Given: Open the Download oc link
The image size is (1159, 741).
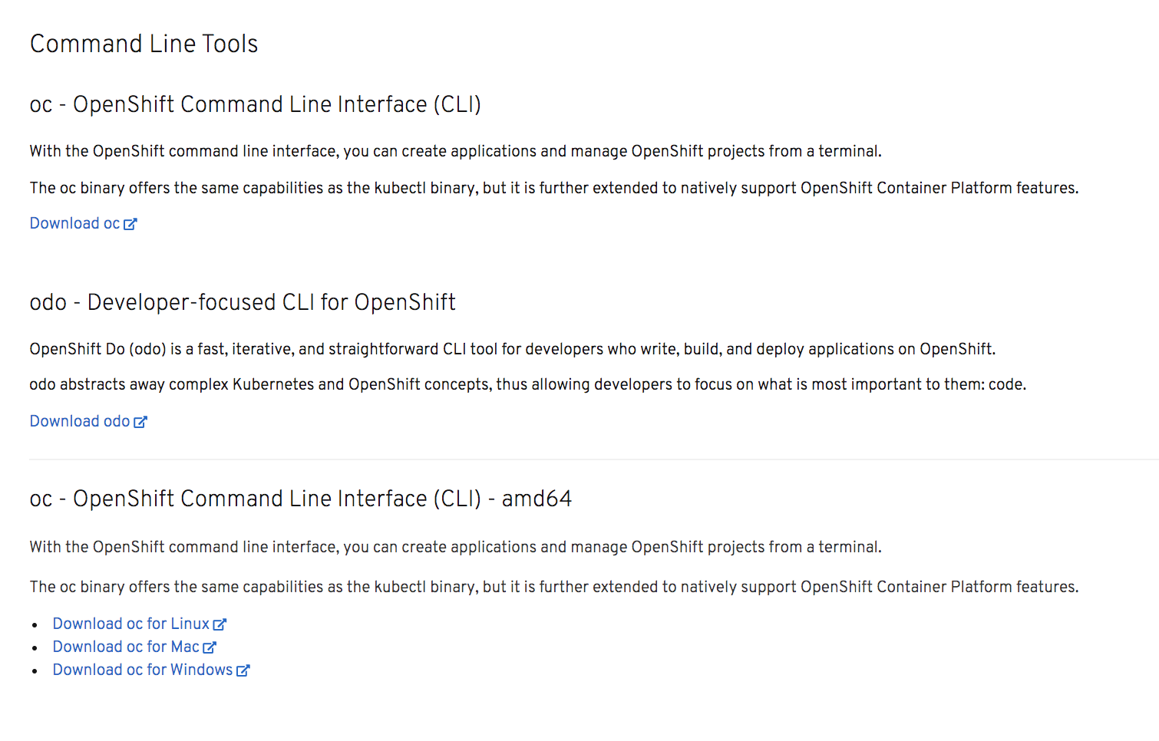Looking at the screenshot, I should [x=75, y=223].
